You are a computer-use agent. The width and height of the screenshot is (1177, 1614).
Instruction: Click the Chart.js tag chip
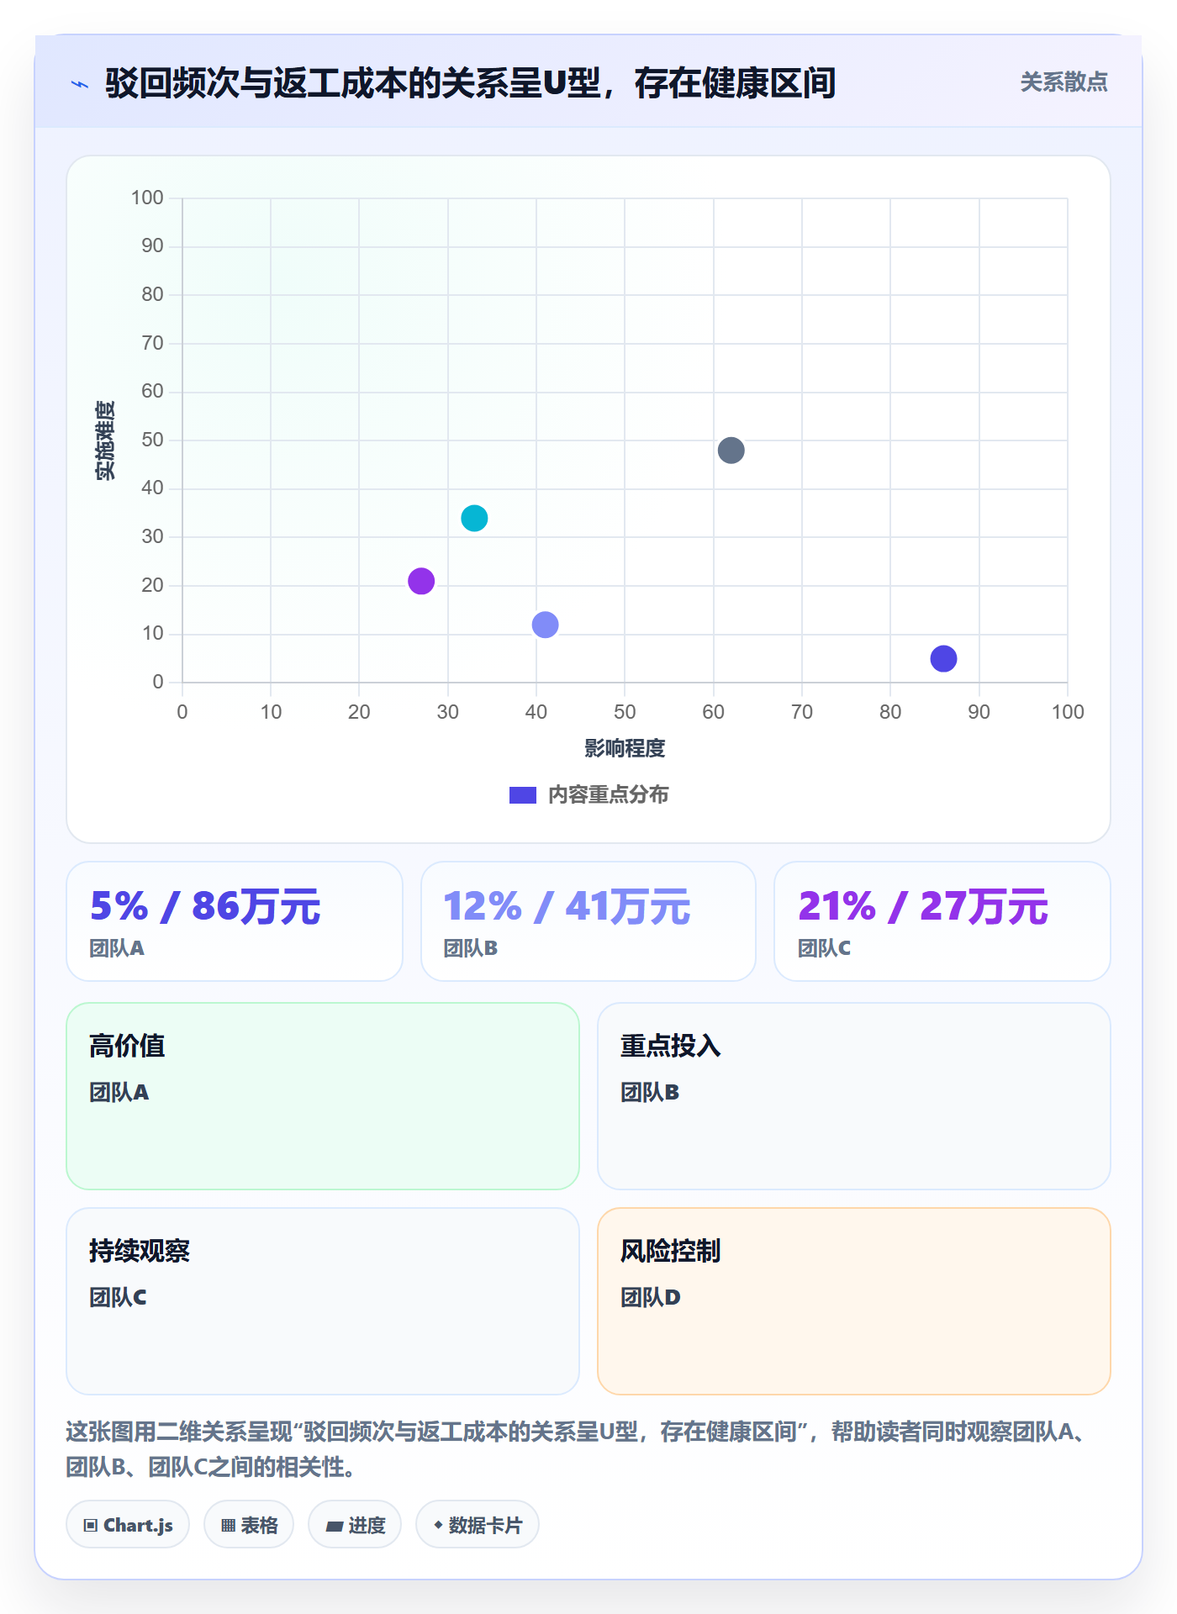[x=128, y=1525]
